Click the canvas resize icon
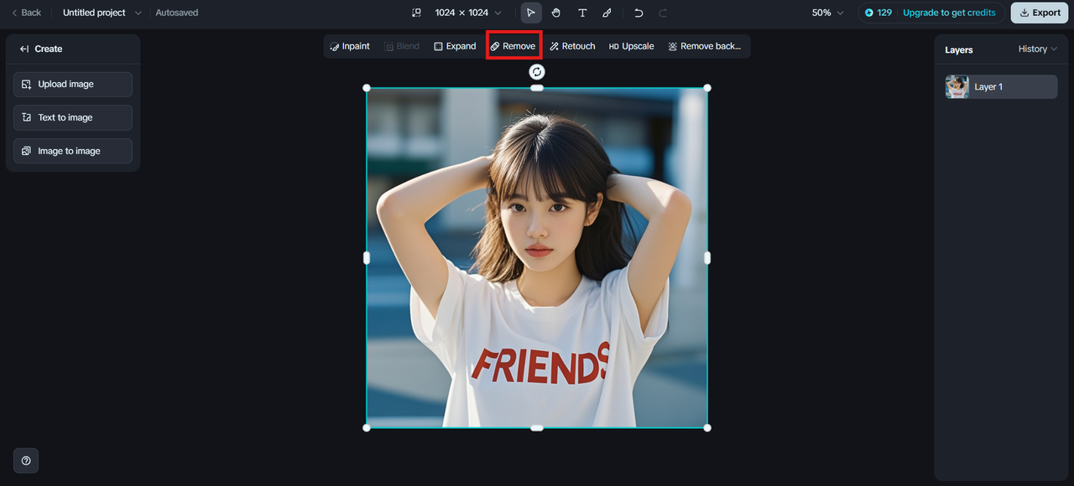This screenshot has height=486, width=1074. (x=416, y=13)
